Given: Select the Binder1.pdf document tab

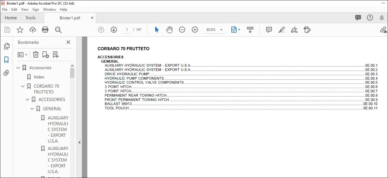Looking at the screenshot, I should pyautogui.click(x=70, y=18).
